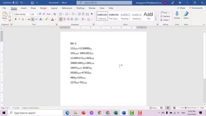Shrink font size with smaller A icon

(44, 14)
